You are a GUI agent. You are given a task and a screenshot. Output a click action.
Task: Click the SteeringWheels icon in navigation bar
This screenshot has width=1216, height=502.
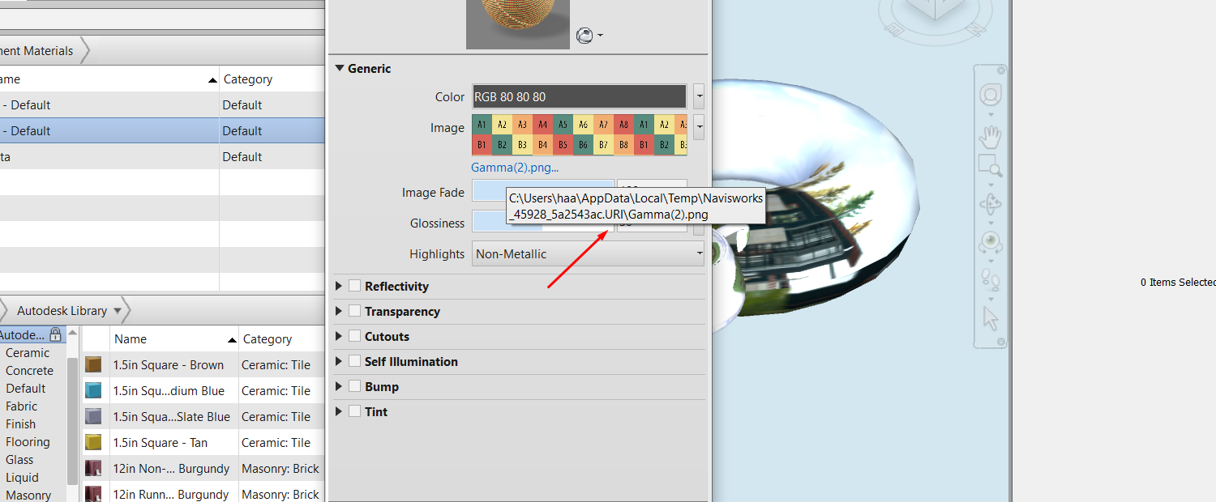pos(991,95)
